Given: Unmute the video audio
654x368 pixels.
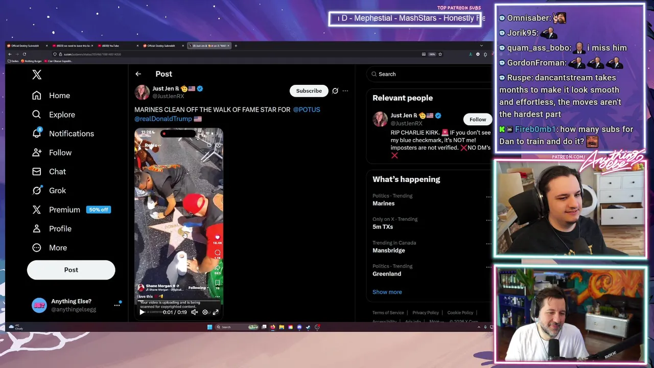Looking at the screenshot, I should pos(194,312).
